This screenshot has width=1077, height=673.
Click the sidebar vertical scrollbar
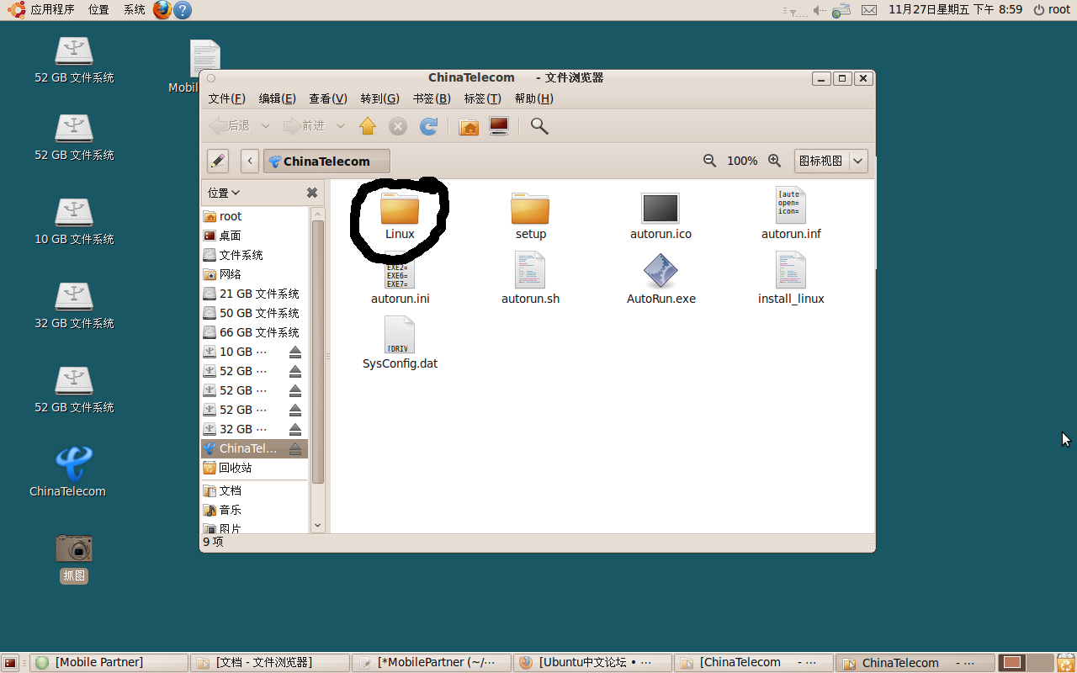click(318, 352)
